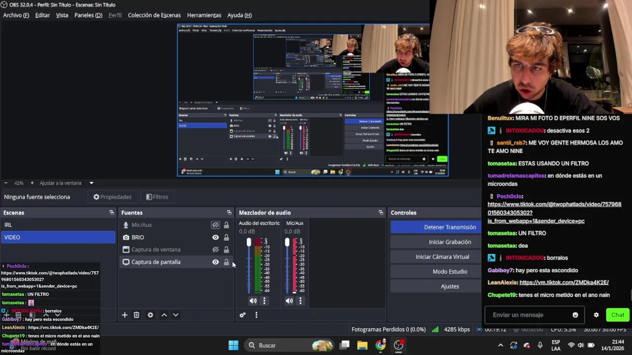Click the microphone icon in the system tray

[x=540, y=345]
